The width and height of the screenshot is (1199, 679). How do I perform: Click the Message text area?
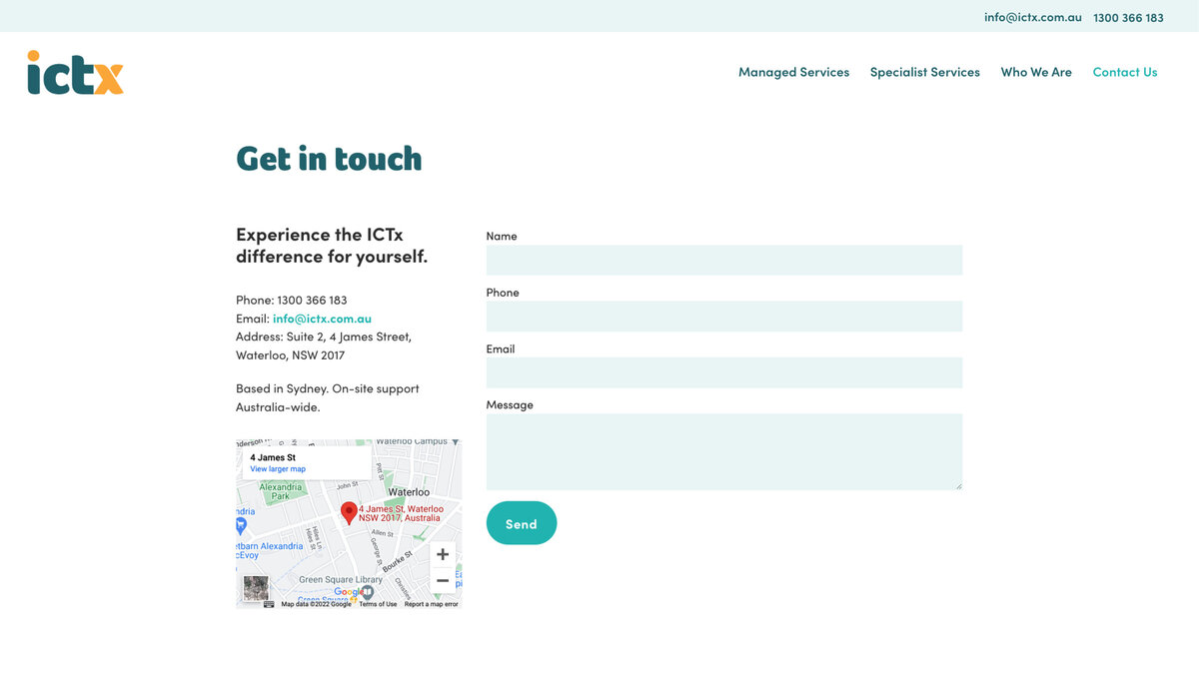click(724, 449)
